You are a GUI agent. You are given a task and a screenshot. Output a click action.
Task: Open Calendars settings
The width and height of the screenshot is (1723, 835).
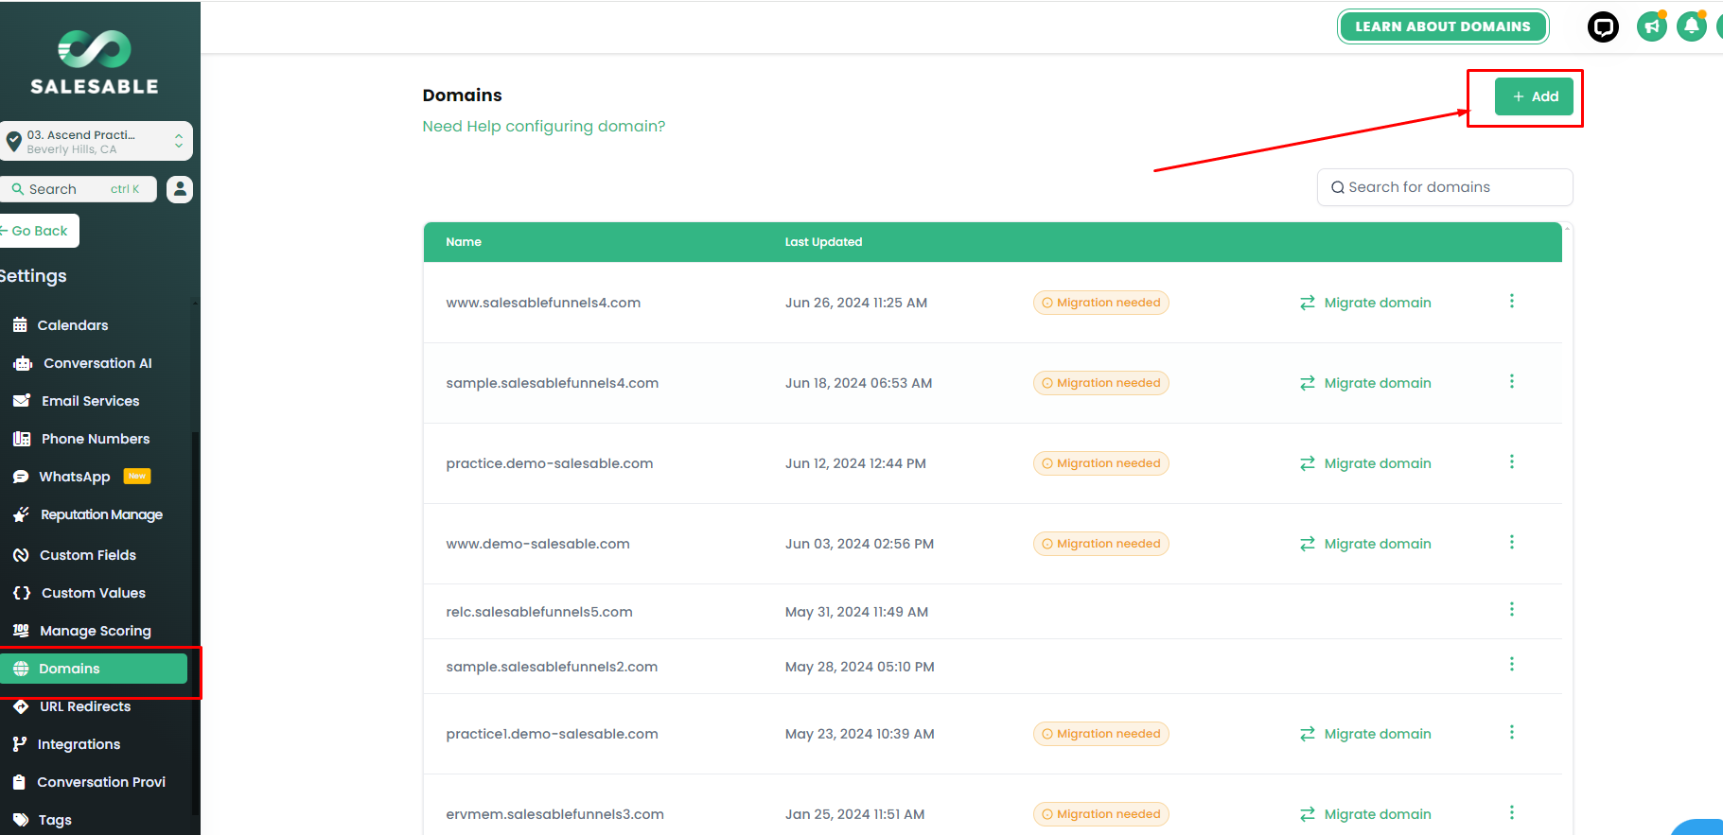coord(73,325)
